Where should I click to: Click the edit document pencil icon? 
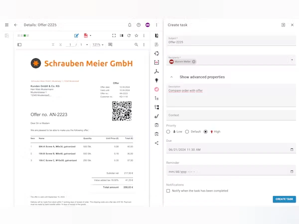76,36
